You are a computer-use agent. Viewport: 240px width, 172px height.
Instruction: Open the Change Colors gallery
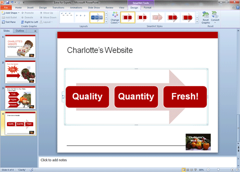(115, 18)
